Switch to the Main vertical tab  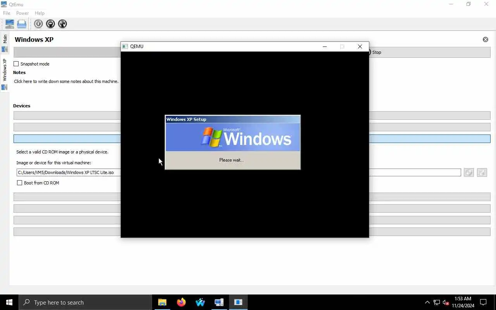[x=5, y=43]
